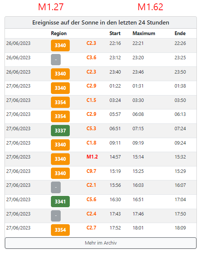Click the M1.2 flare class label
This screenshot has height=254, width=201.
[x=92, y=157]
